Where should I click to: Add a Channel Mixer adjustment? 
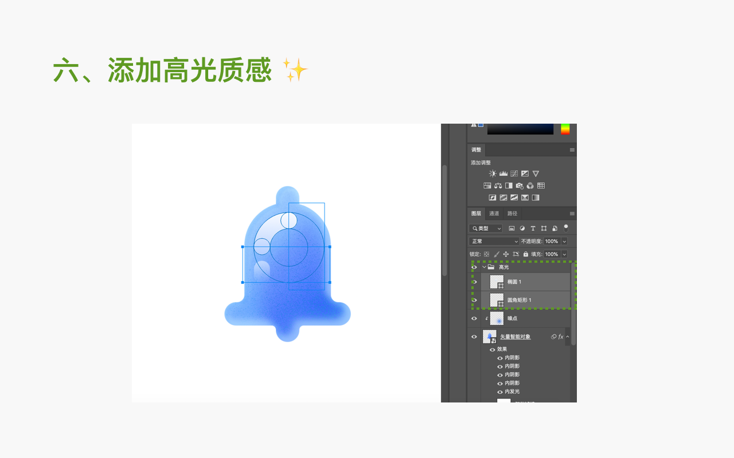click(x=530, y=185)
